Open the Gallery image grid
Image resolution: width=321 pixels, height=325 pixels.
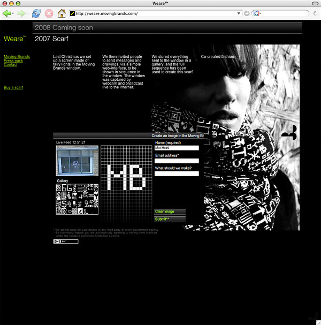point(77,199)
